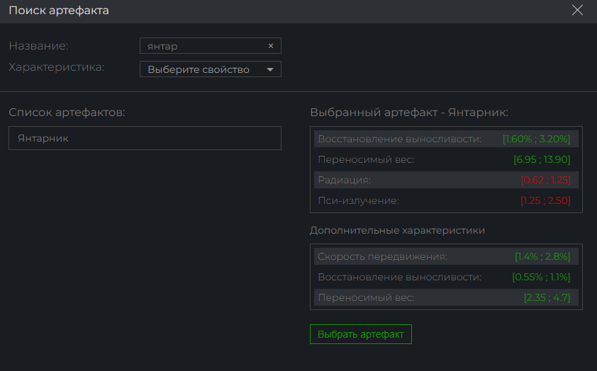Click the Название label
The height and width of the screenshot is (371, 597).
[x=38, y=46]
